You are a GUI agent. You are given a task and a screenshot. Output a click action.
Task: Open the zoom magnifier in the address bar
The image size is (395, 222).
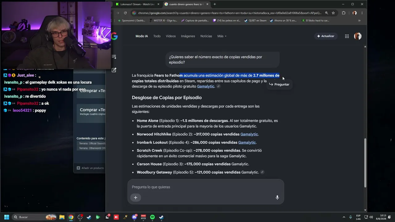point(326,13)
